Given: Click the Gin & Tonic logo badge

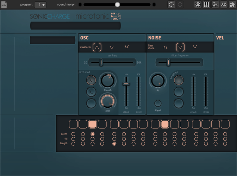Looking at the screenshot, I should (116, 16).
